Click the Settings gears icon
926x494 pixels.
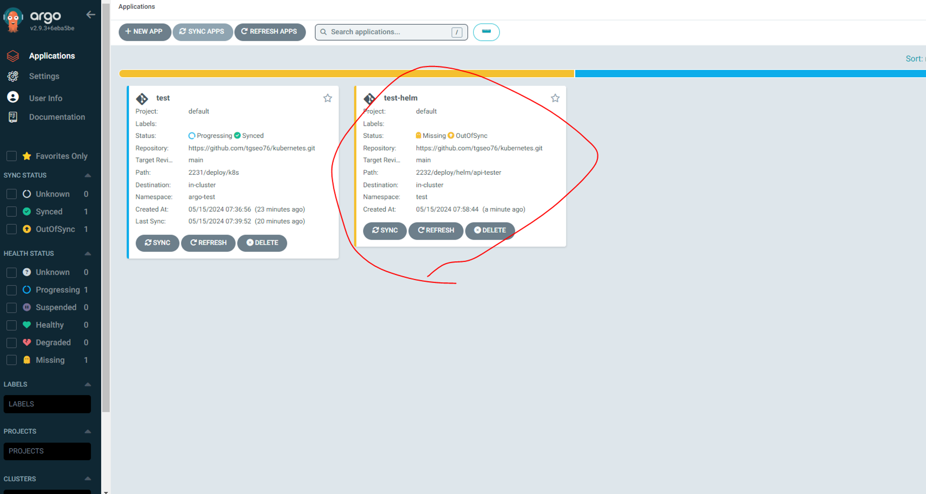coord(13,76)
